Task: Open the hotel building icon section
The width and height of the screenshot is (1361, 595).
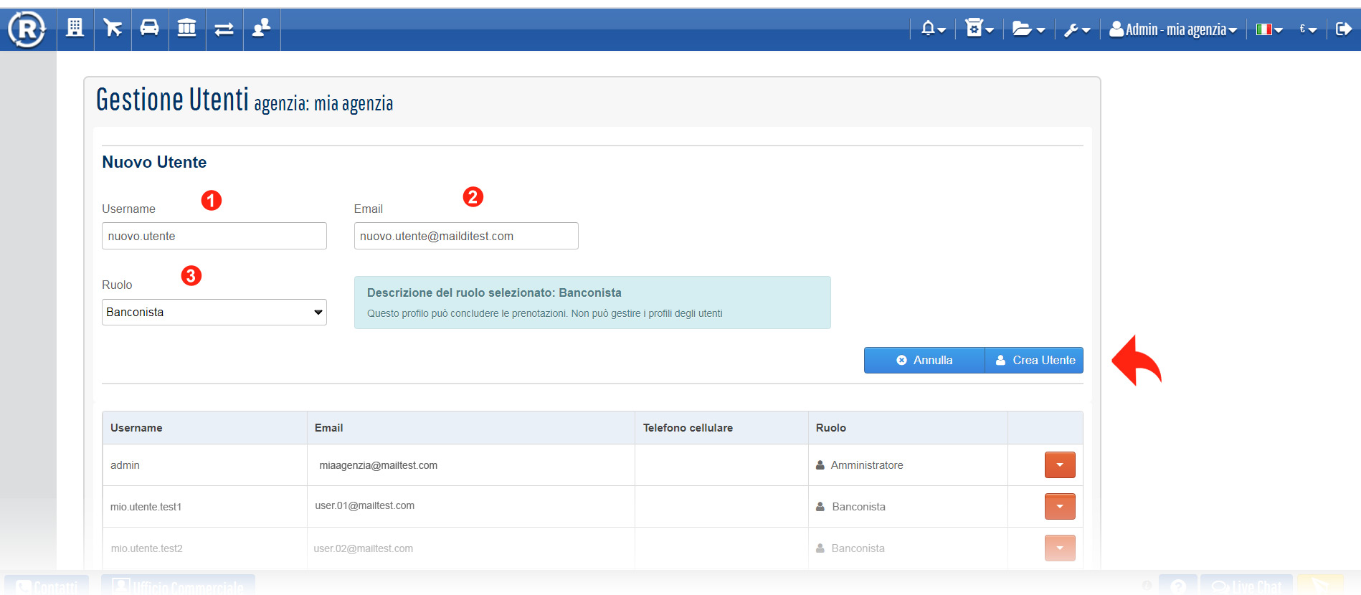Action: [75, 29]
